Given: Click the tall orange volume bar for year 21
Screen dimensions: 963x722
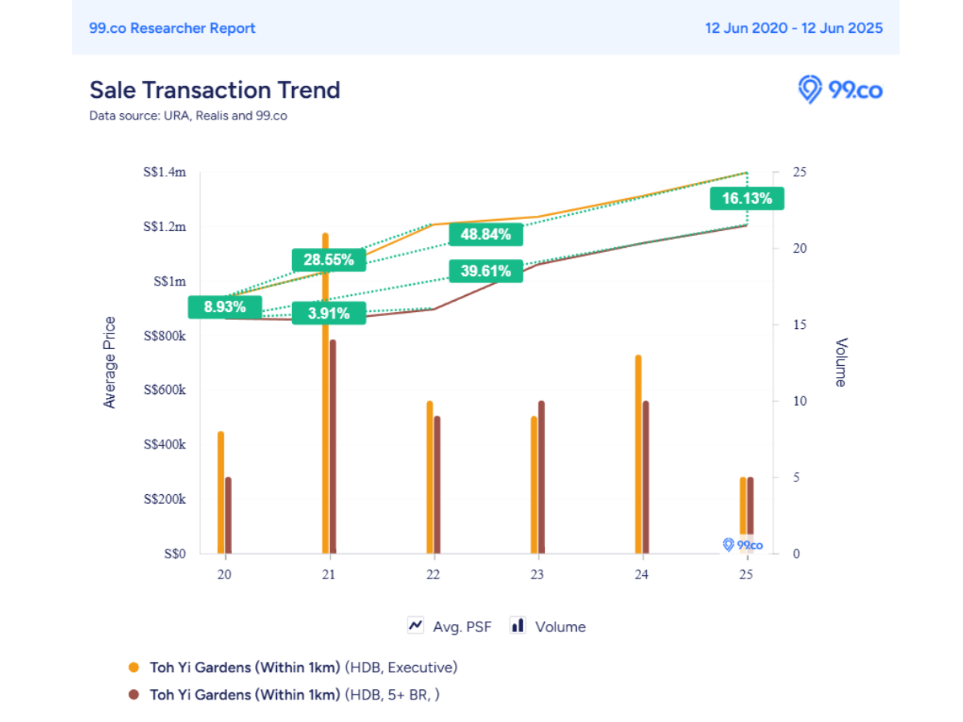Looking at the screenshot, I should (x=325, y=393).
